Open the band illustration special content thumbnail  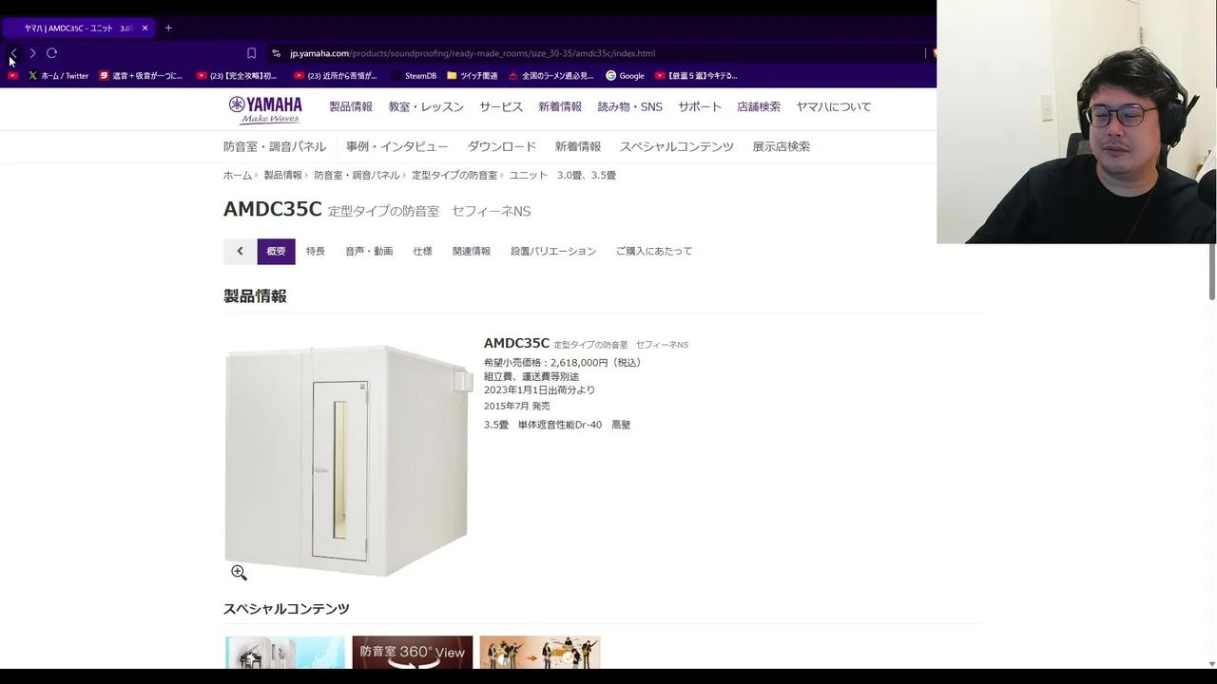540,652
